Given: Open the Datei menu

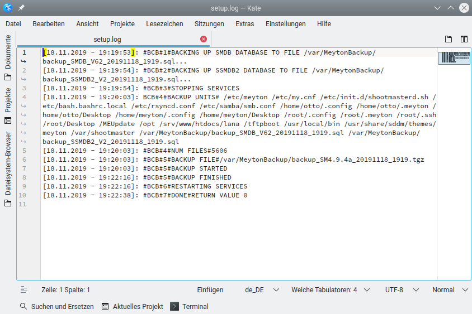Looking at the screenshot, I should pos(13,24).
